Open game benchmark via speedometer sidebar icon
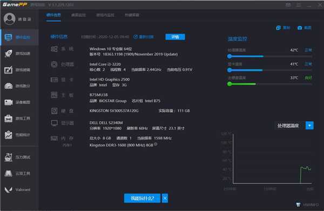This screenshot has width=324, height=211. pyautogui.click(x=9, y=85)
